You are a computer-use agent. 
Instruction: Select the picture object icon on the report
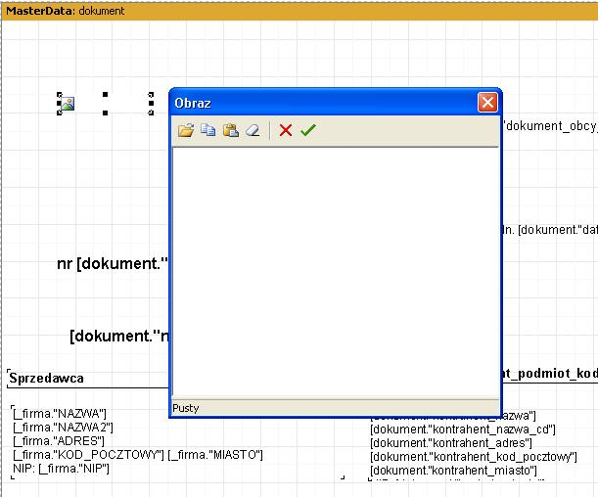67,104
